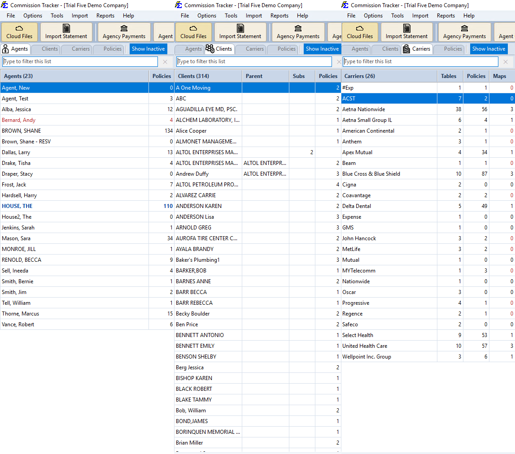This screenshot has height=454, width=515.
Task: Click Commission Tracker app icon above Carriers list
Action: pyautogui.click(x=345, y=5)
